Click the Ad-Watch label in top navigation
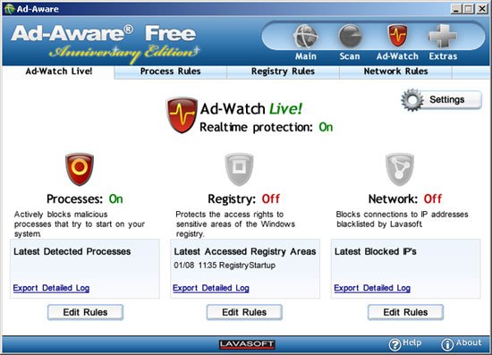The height and width of the screenshot is (355, 492). (397, 56)
